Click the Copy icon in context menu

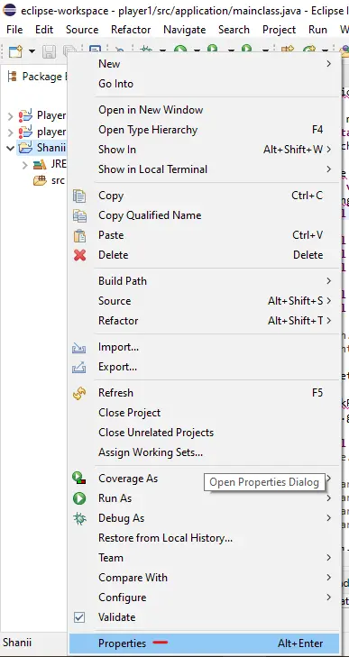(x=79, y=196)
